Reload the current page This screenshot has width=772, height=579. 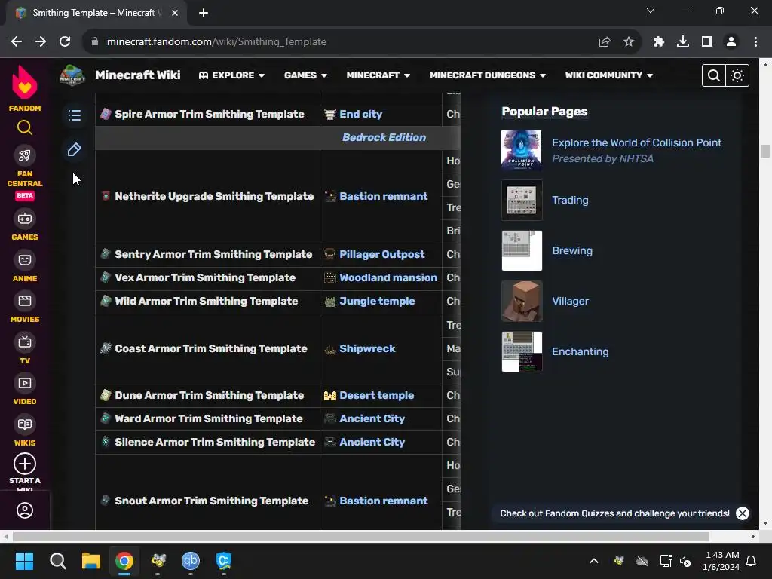pos(65,42)
